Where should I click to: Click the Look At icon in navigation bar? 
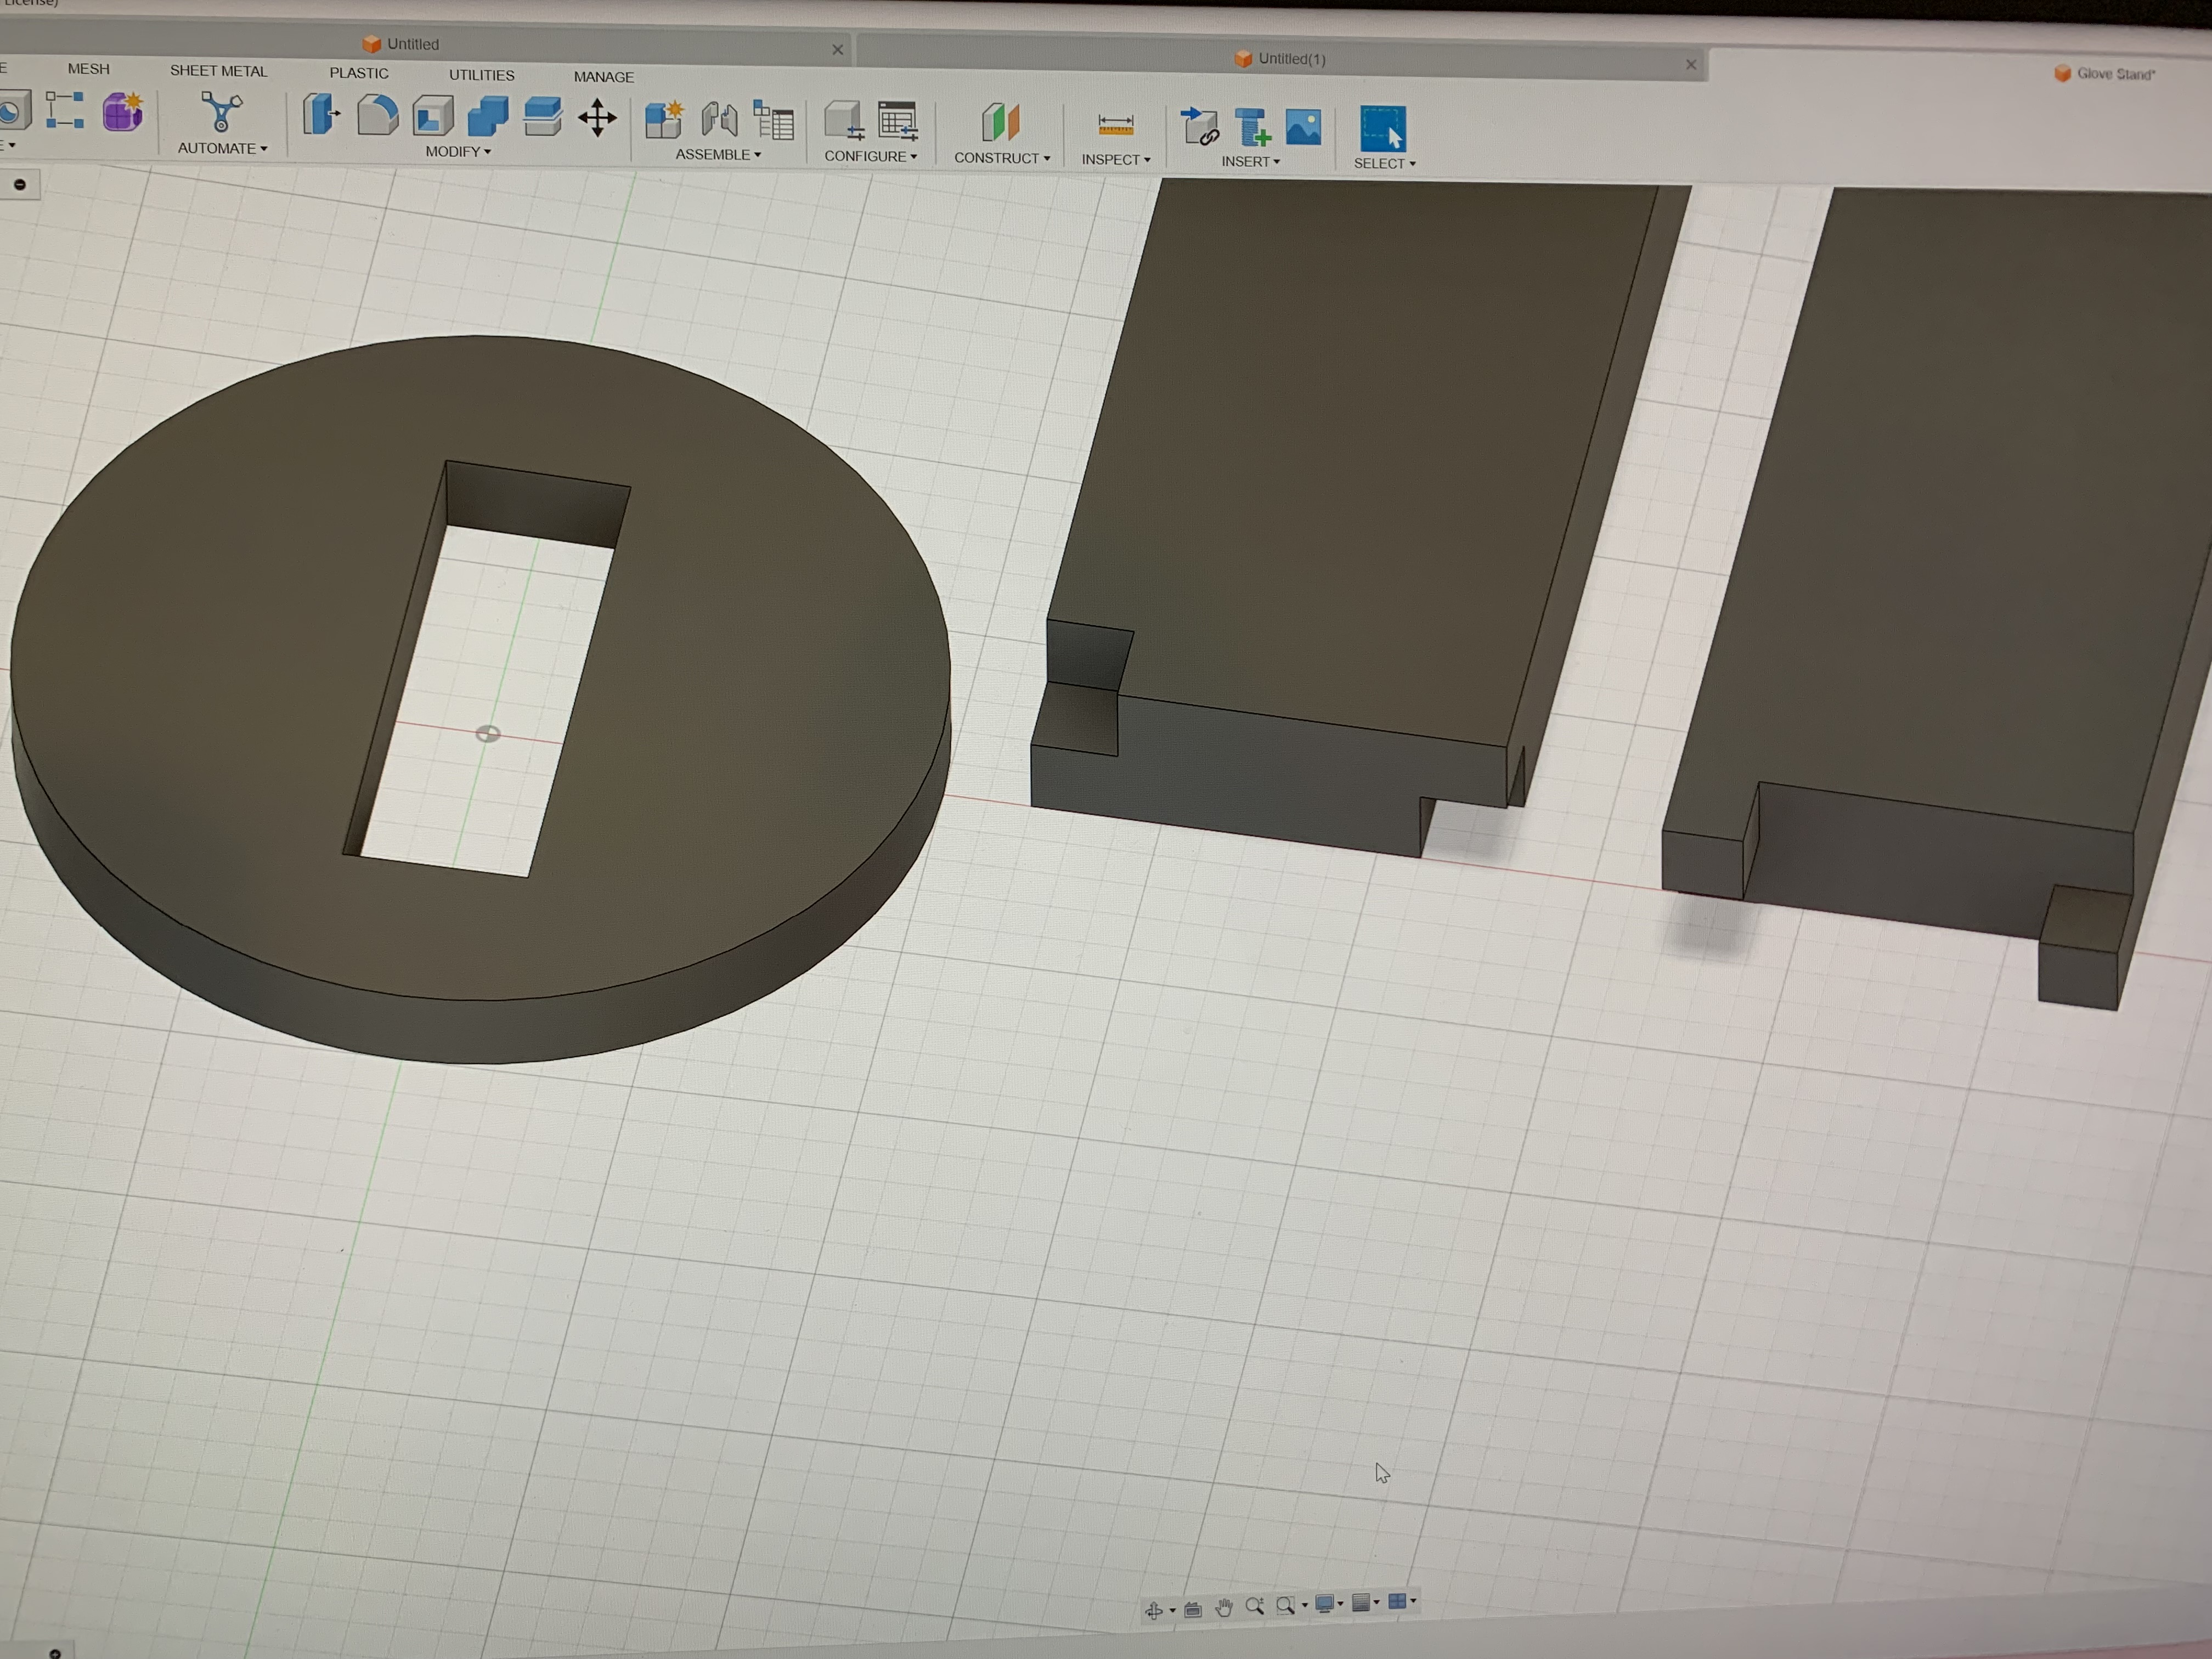[x=1192, y=1609]
